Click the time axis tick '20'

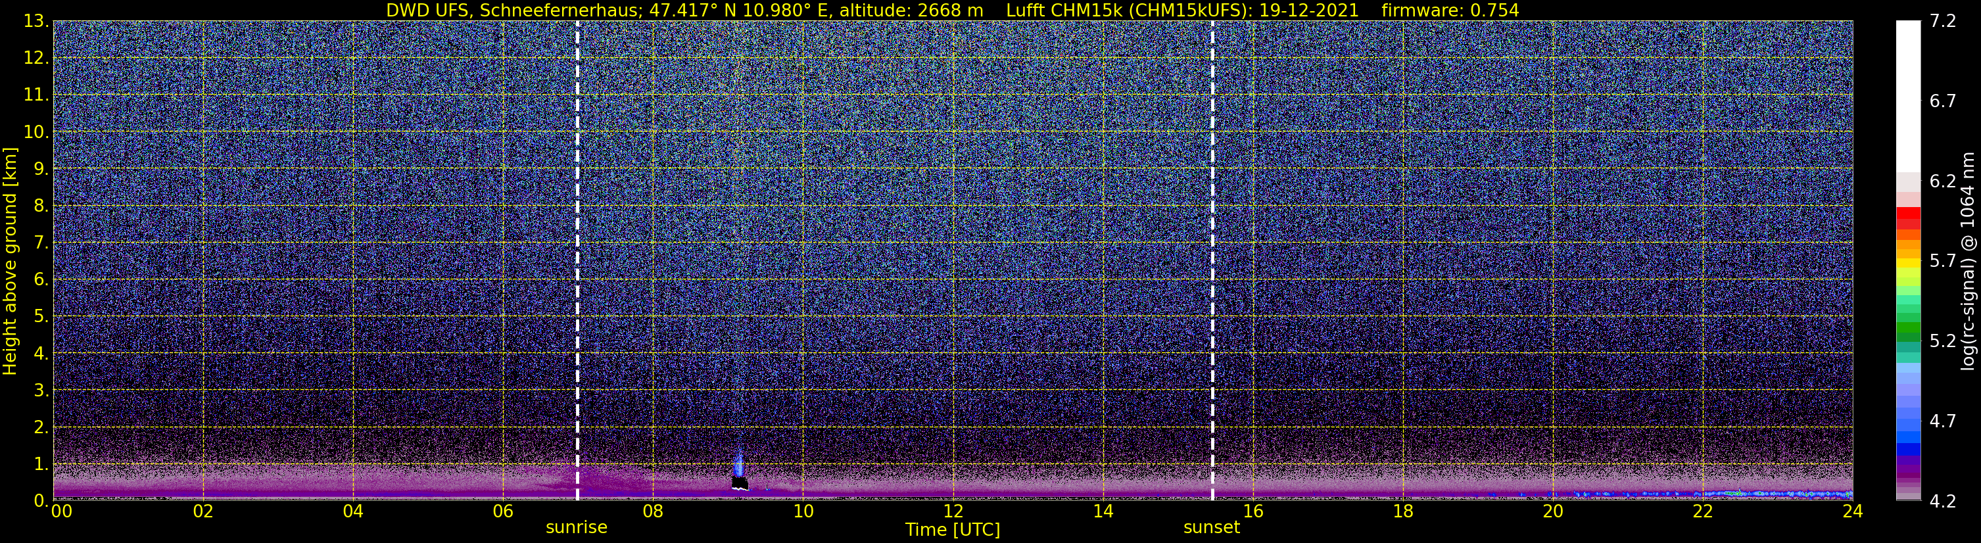pyautogui.click(x=1553, y=512)
